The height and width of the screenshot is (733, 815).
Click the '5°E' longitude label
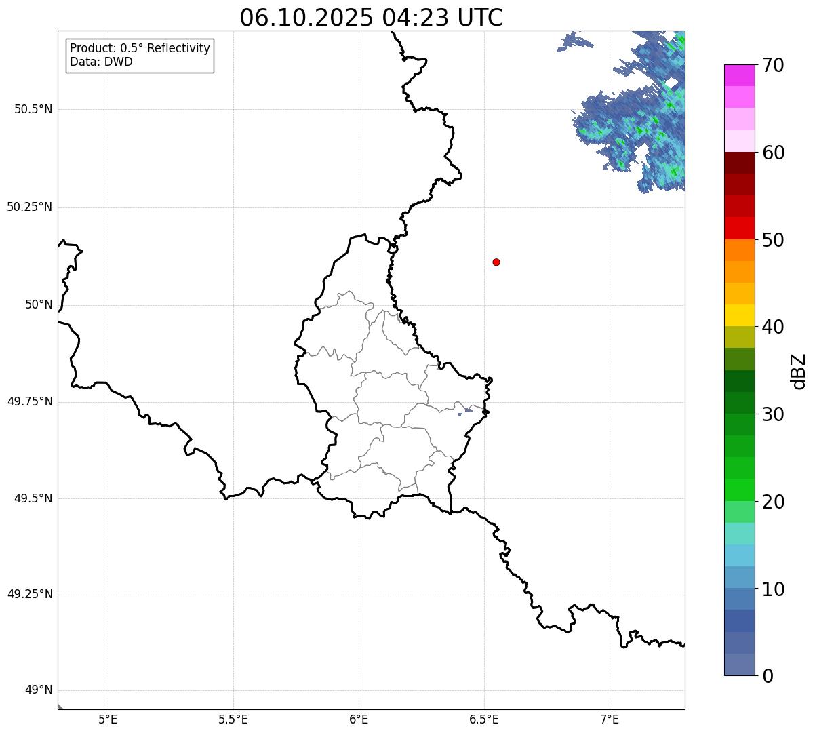pyautogui.click(x=108, y=719)
